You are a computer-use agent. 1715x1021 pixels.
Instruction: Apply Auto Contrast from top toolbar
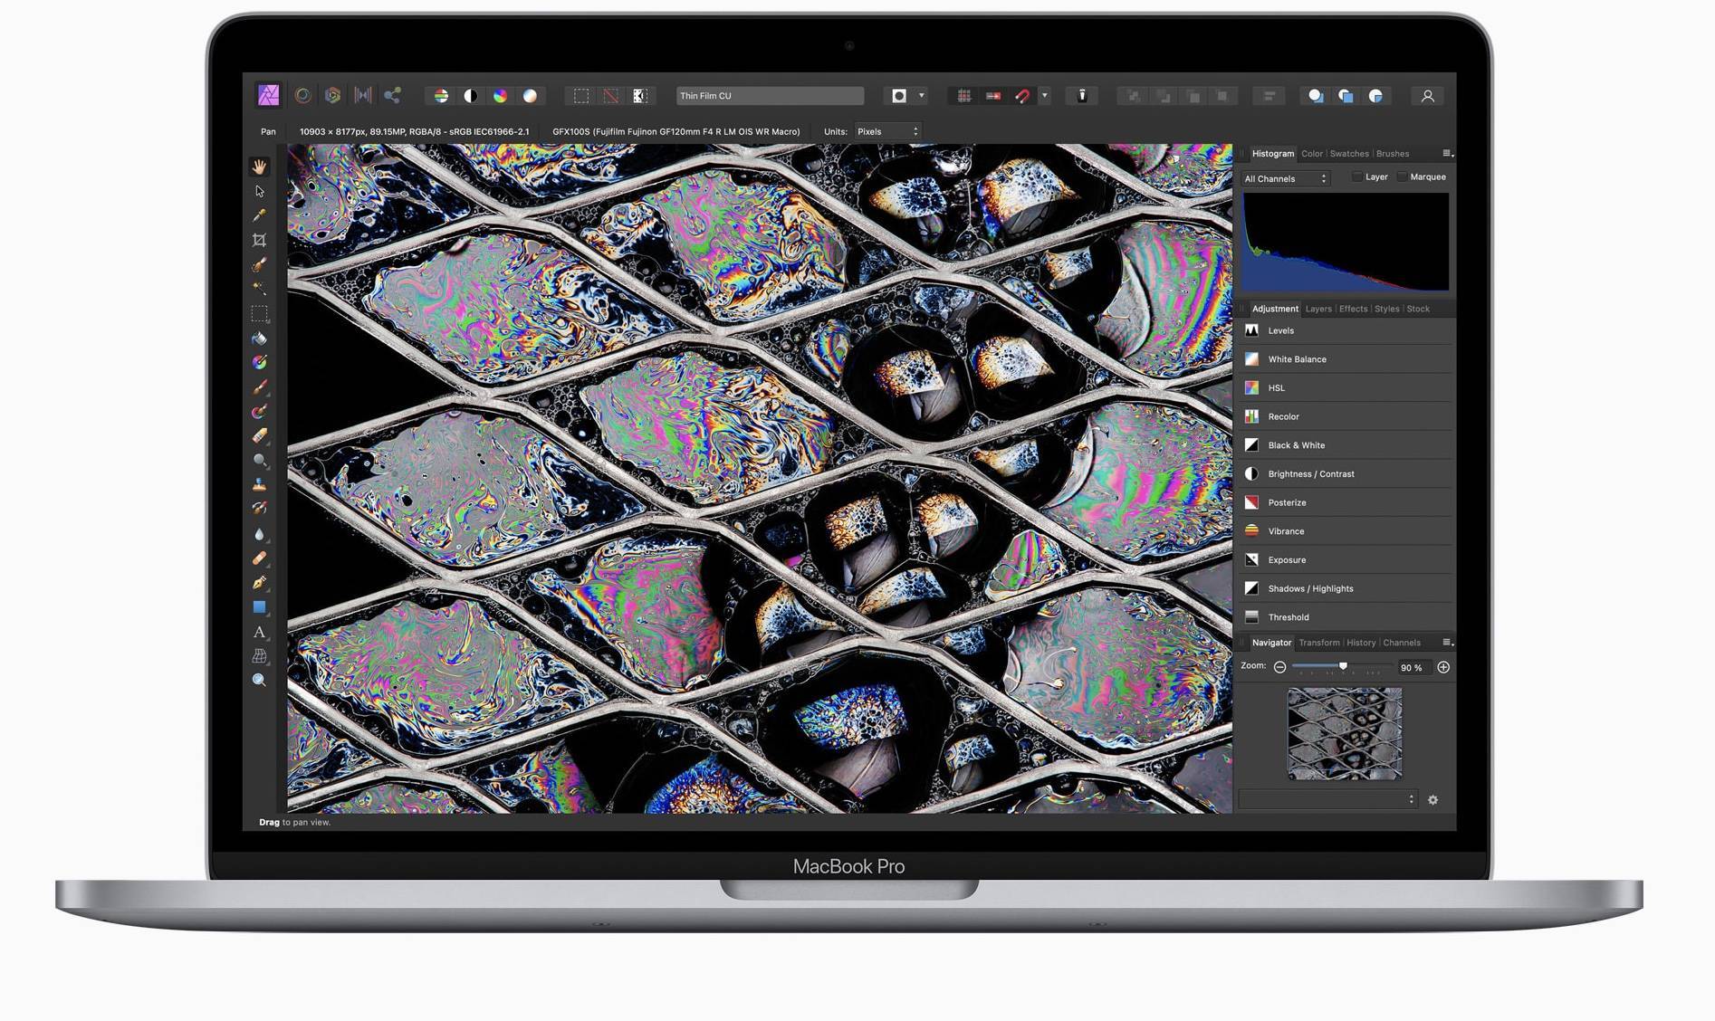point(470,96)
